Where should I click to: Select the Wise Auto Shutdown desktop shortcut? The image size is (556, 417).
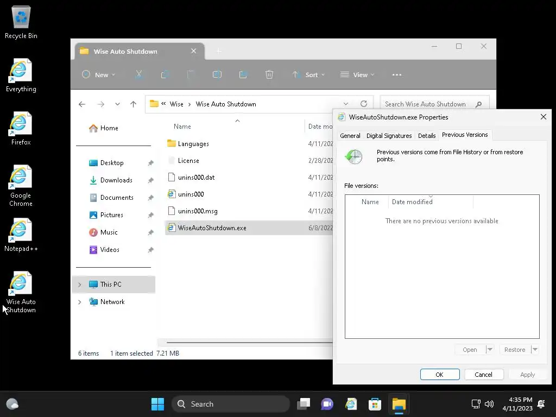pos(21,292)
